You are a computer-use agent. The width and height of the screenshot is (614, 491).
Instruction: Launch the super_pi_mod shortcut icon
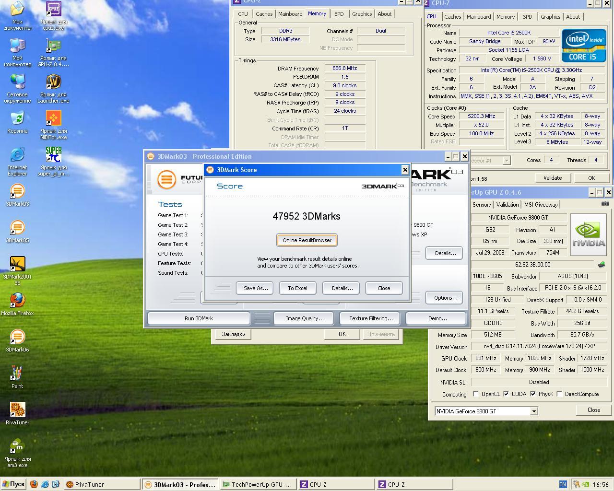click(54, 162)
